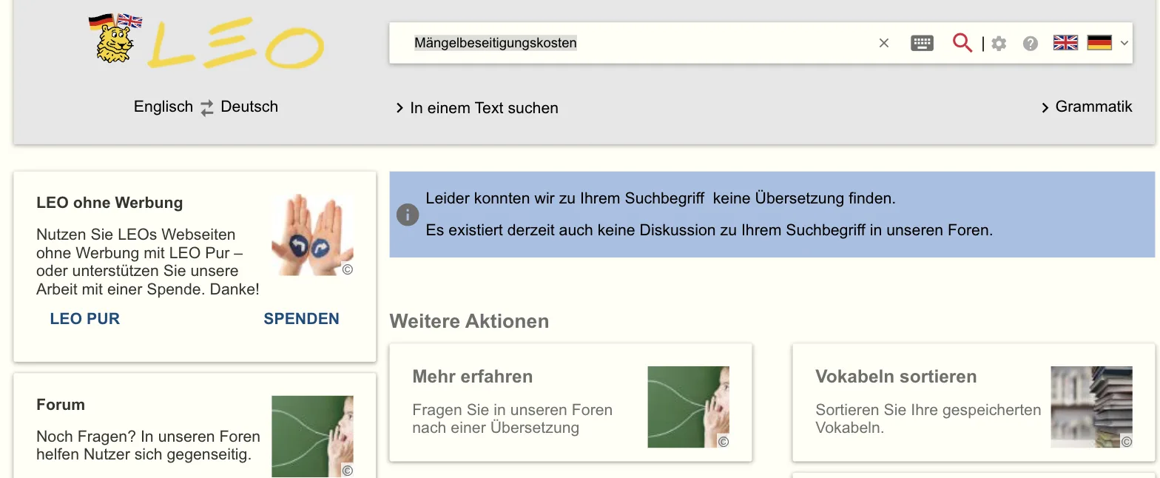Click the copyright mark on the 'Mehr erfahren' image
The image size is (1160, 478).
[x=724, y=442]
